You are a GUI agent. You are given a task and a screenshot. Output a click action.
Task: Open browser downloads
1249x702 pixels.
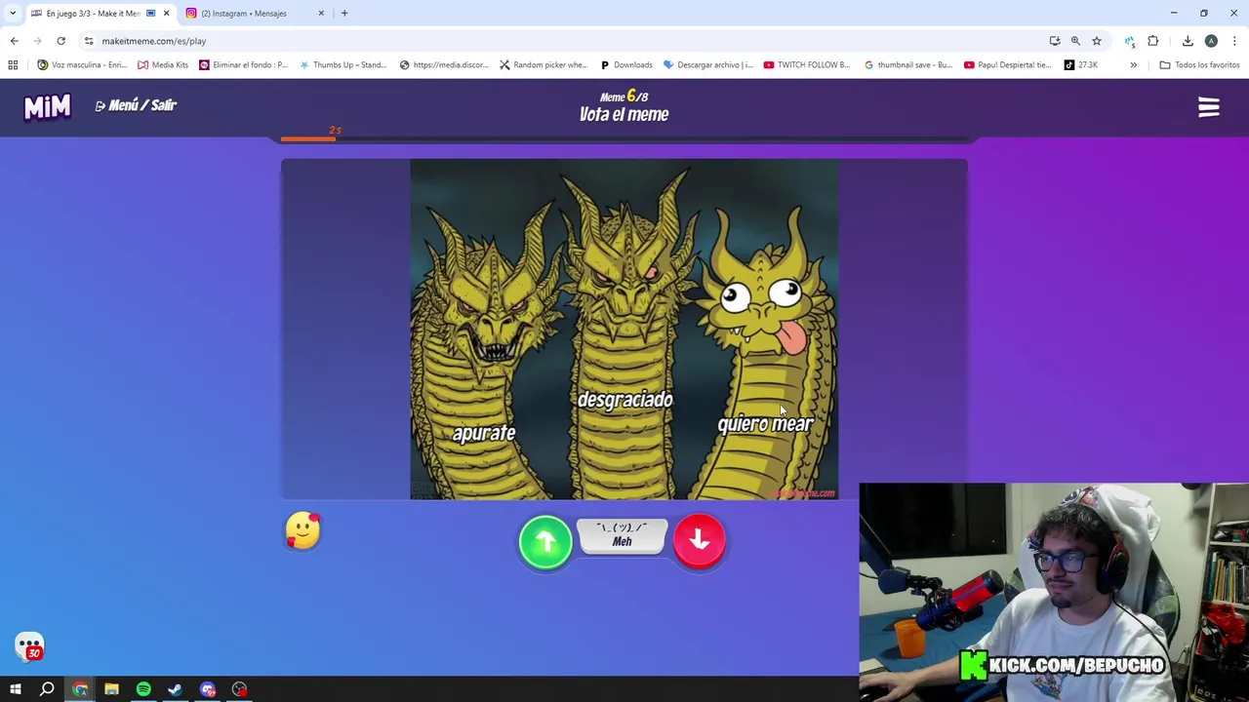tap(1188, 41)
